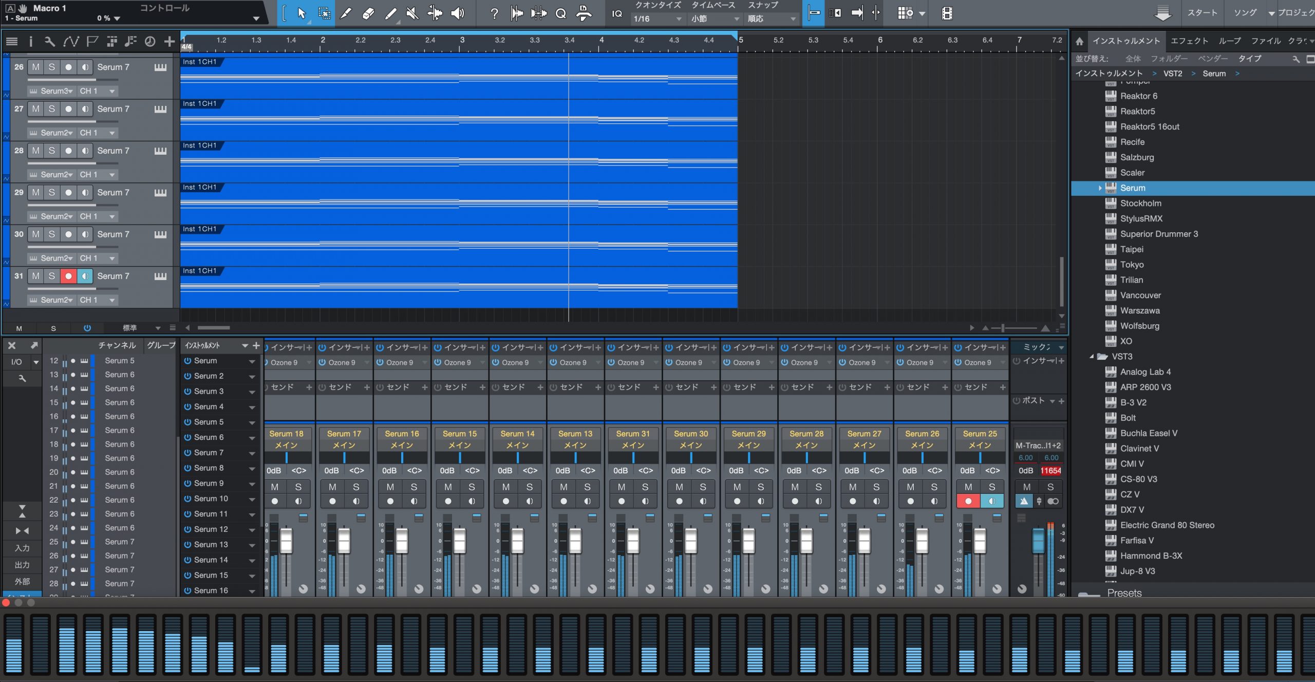Toggle the Autoscroll arrow button

tap(857, 13)
